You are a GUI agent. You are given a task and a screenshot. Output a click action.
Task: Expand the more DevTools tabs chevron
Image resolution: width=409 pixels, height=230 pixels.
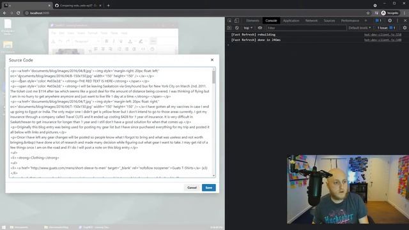pyautogui.click(x=366, y=20)
